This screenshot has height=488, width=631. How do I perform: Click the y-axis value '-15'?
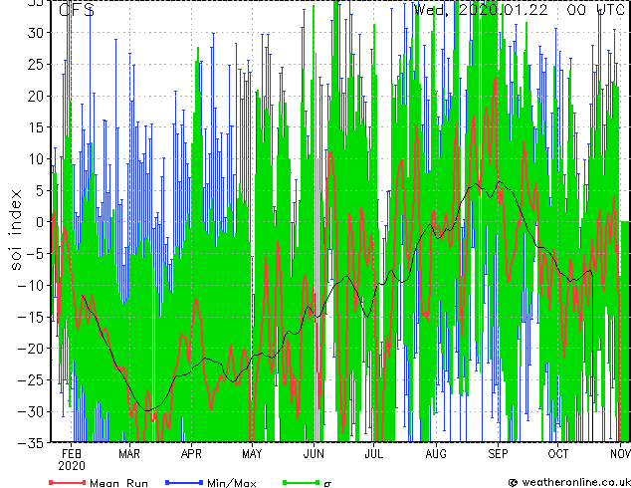tap(31, 317)
